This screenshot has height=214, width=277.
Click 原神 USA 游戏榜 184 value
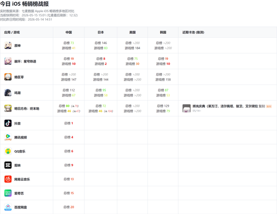(x=137, y=48)
